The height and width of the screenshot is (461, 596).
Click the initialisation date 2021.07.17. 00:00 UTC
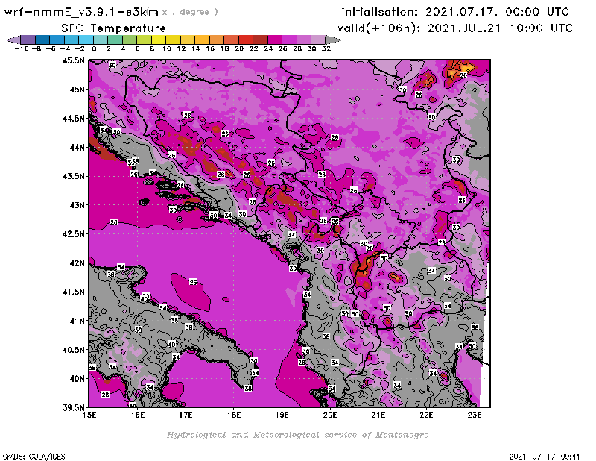point(497,12)
